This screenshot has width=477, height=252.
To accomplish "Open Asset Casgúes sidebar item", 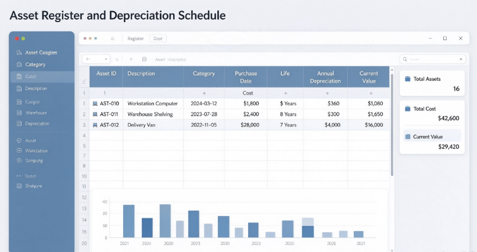I will click(37, 53).
